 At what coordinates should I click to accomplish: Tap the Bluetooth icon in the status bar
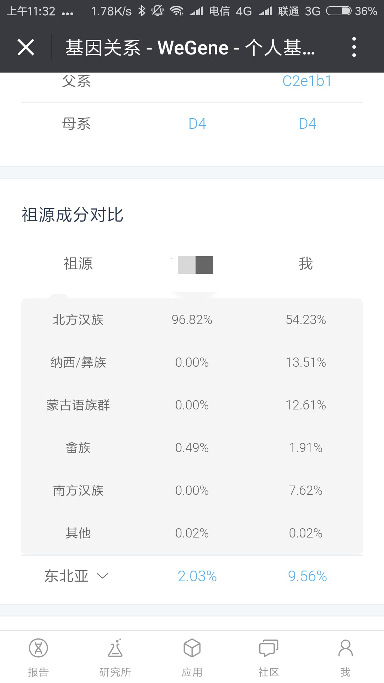(142, 11)
